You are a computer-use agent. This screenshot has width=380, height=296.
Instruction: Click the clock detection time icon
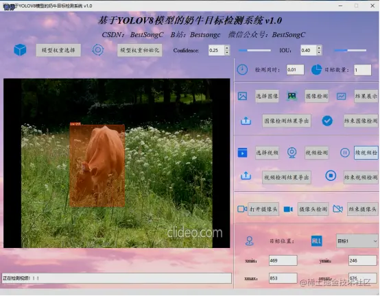coord(242,70)
